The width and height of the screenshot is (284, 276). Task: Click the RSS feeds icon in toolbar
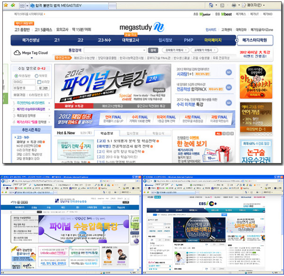[x=222, y=5]
